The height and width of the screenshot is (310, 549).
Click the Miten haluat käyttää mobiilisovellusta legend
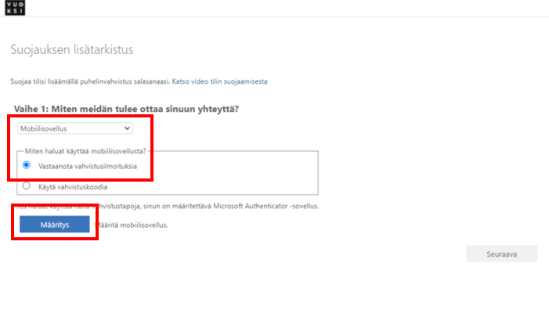pos(85,151)
